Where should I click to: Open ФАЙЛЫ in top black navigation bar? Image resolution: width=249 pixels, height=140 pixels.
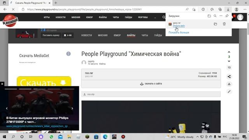click(x=103, y=17)
